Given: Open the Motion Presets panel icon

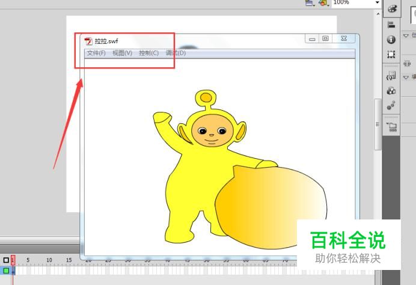Looking at the screenshot, I should pos(391,105).
